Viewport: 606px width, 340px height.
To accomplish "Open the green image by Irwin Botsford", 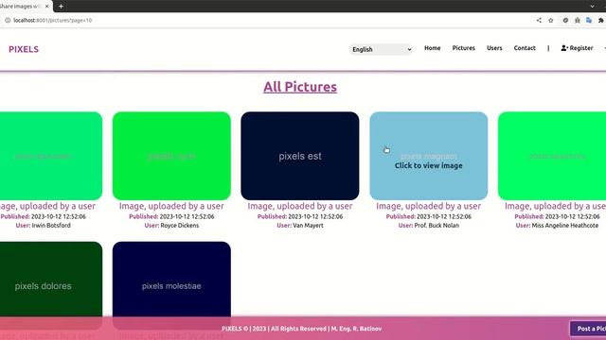I will [x=50, y=156].
